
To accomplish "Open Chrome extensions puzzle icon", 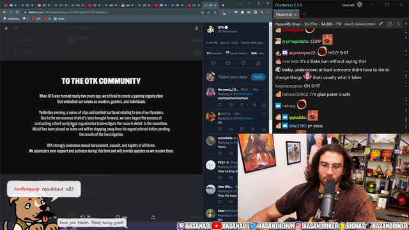I will (242, 12).
